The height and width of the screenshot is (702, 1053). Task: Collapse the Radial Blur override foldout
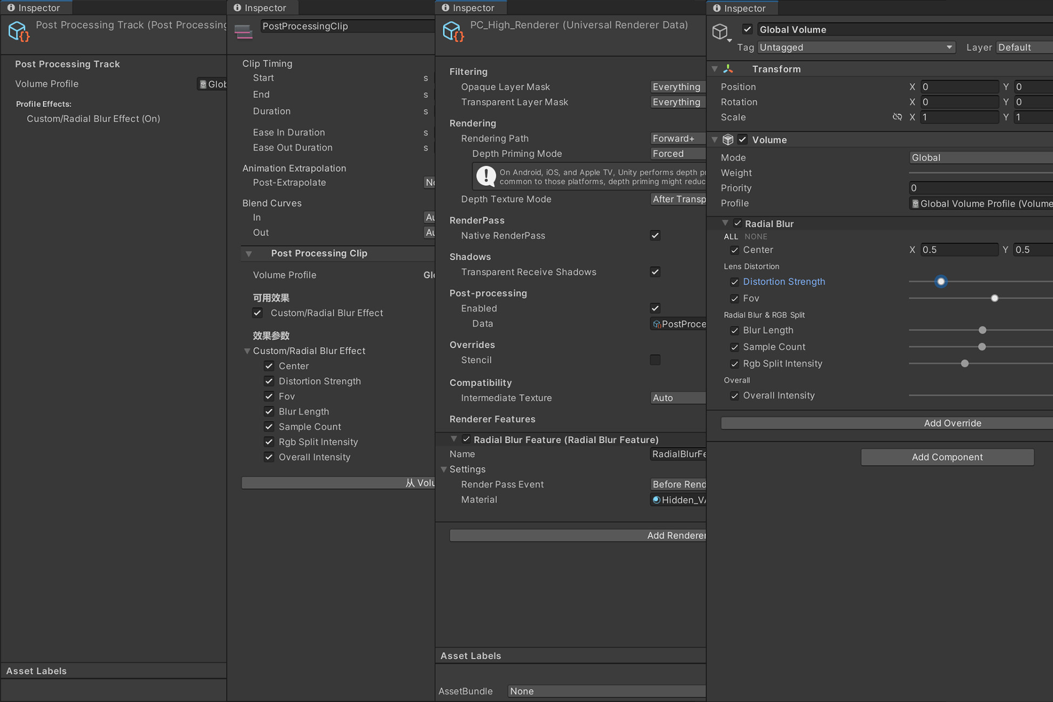(x=725, y=223)
